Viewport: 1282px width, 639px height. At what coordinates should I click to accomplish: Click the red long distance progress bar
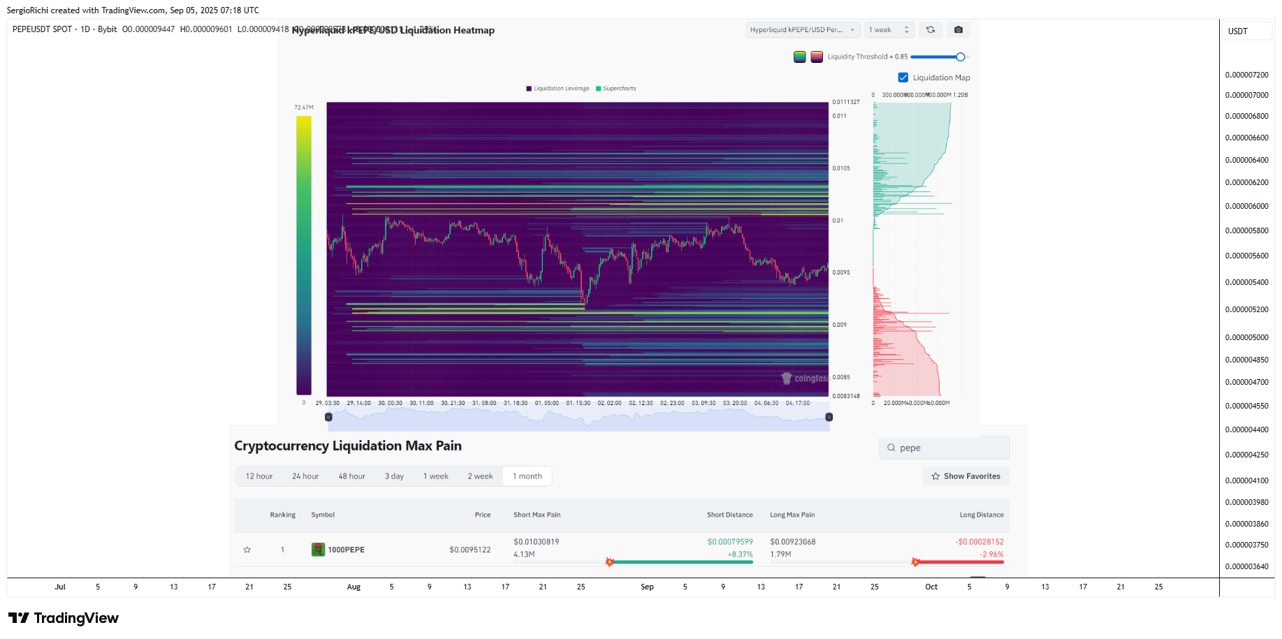point(960,562)
